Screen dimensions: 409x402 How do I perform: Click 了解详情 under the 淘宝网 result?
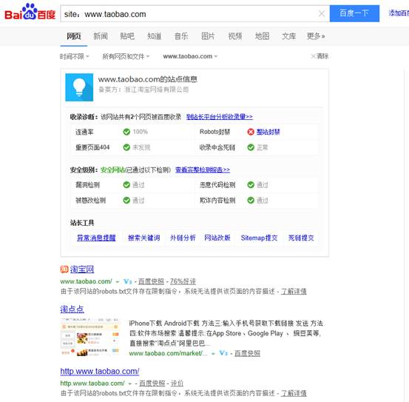tap(294, 291)
